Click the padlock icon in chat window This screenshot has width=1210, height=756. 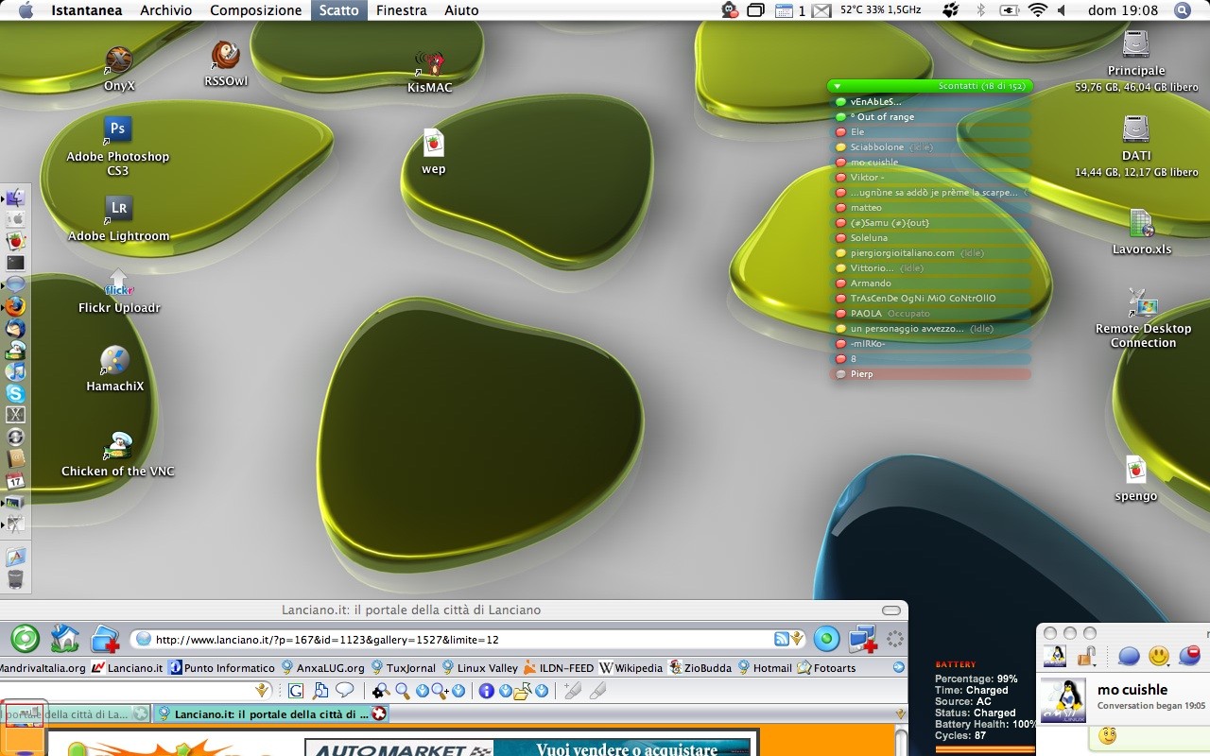pos(1086,655)
